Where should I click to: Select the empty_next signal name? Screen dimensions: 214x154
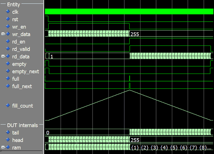pyautogui.click(x=26, y=71)
